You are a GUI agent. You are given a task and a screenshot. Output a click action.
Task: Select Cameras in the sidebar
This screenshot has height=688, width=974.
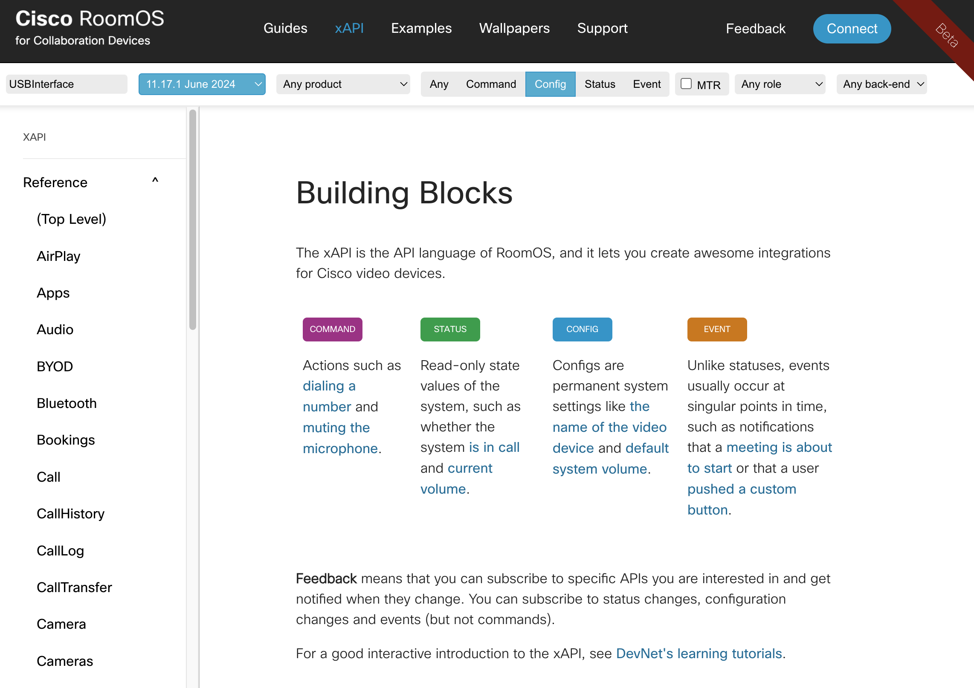65,661
